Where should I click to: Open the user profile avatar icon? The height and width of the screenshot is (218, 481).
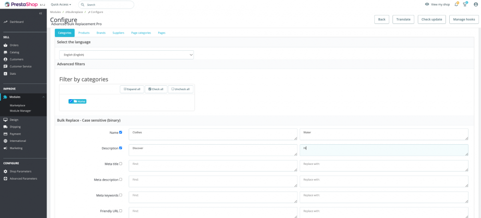tap(476, 5)
